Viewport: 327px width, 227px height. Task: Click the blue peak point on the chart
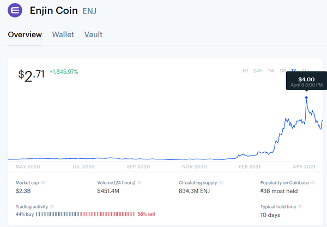(x=306, y=98)
